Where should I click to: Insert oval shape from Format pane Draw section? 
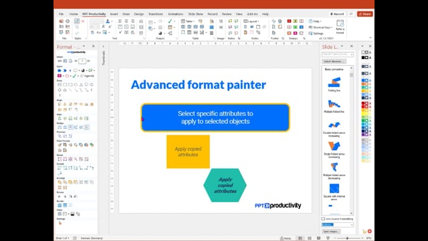[76, 85]
